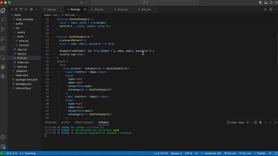Open terminal panel more actions
Viewport: 278px width, 156px height.
265,122
